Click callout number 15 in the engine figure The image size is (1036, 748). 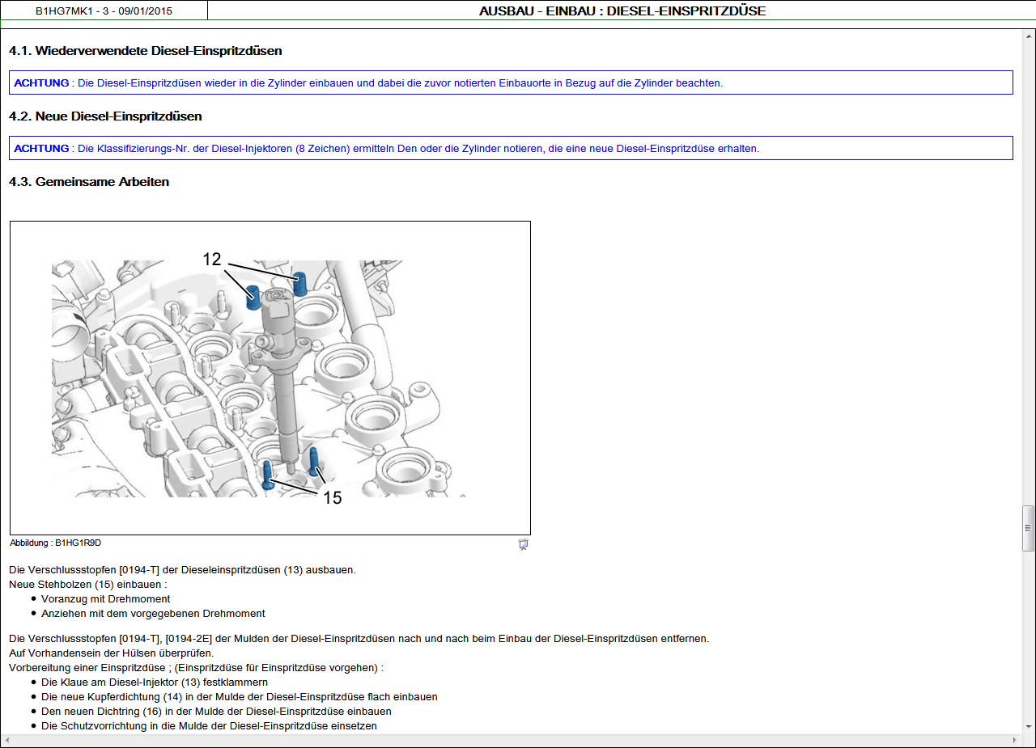pyautogui.click(x=333, y=498)
